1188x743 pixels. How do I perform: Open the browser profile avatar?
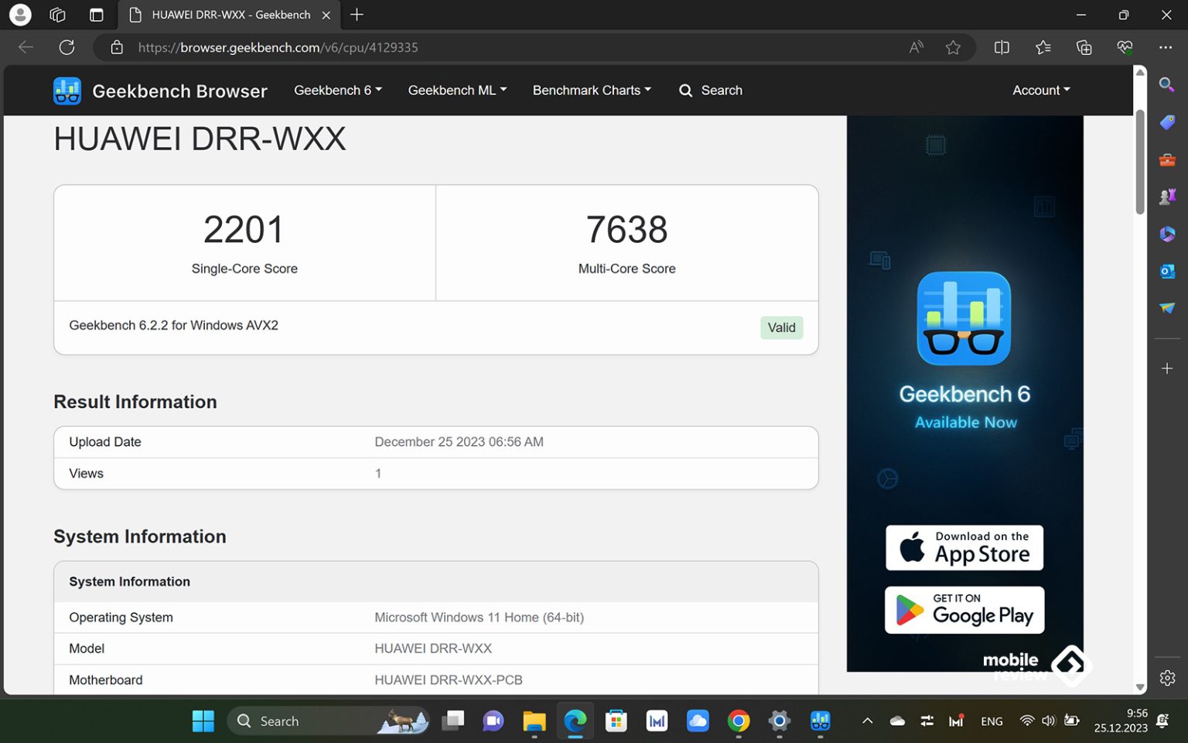click(x=20, y=15)
